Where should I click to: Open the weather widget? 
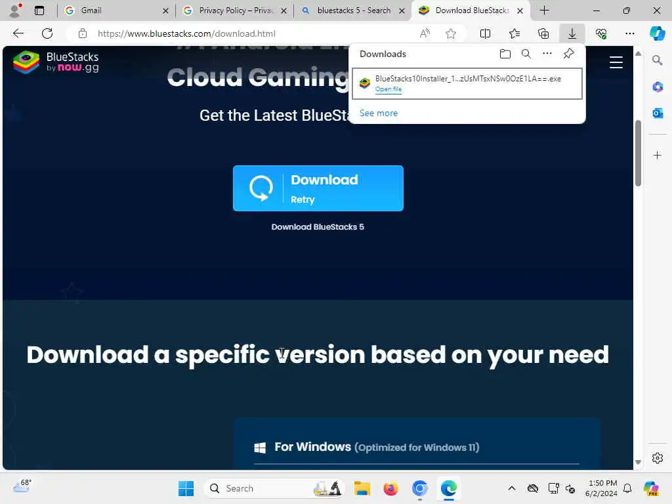point(22,486)
